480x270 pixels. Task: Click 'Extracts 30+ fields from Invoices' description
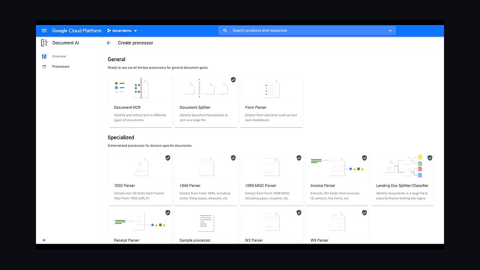tap(335, 196)
